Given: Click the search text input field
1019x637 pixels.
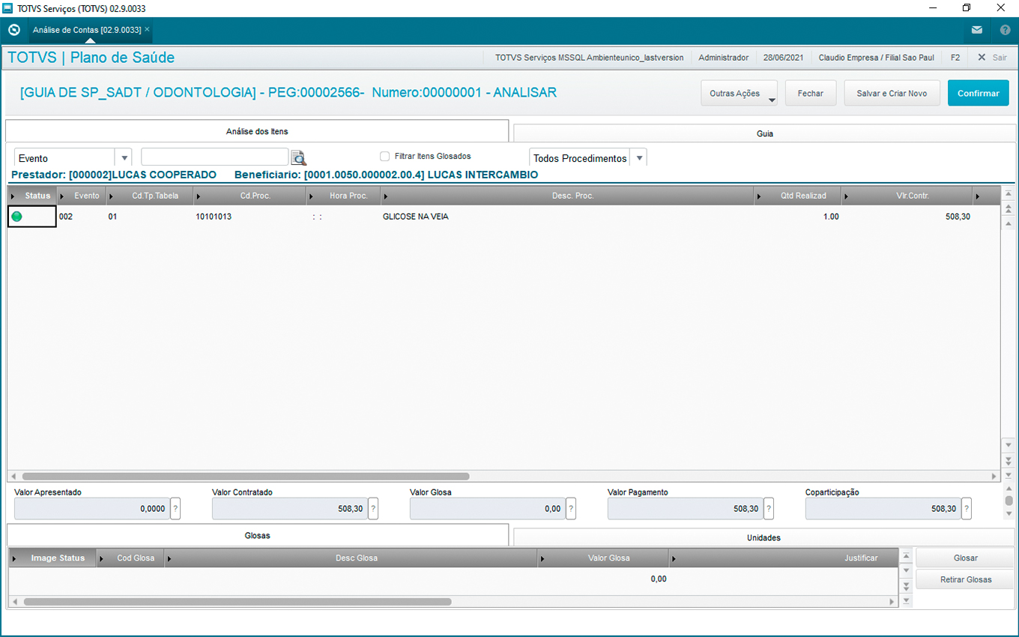Looking at the screenshot, I should point(214,157).
